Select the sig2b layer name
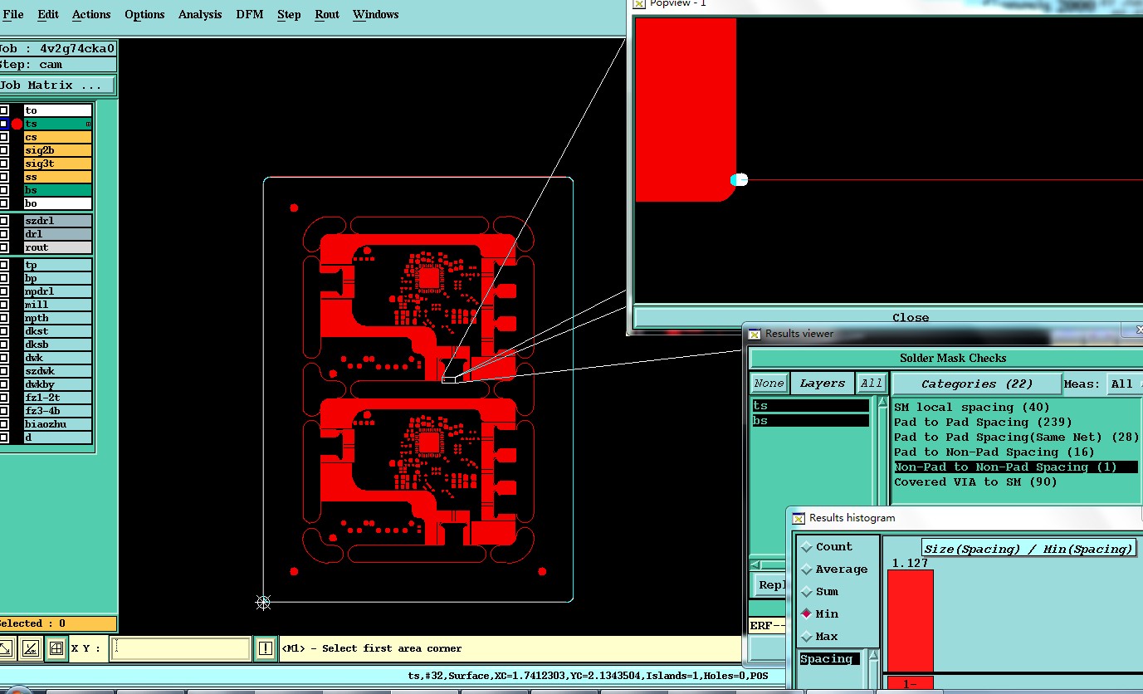The image size is (1143, 694). [57, 150]
